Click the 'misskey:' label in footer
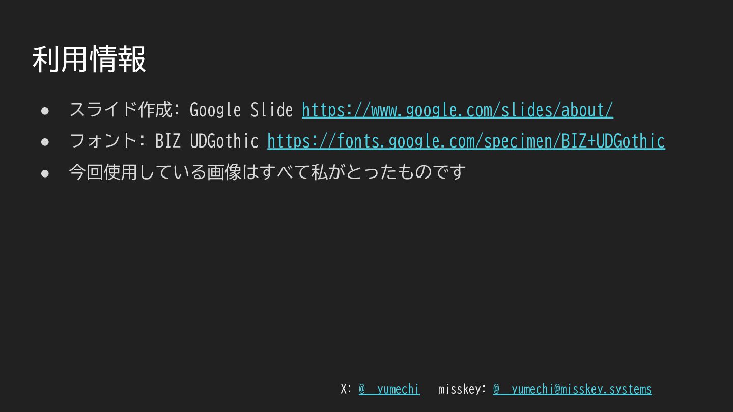Image resolution: width=733 pixels, height=412 pixels. (461, 389)
